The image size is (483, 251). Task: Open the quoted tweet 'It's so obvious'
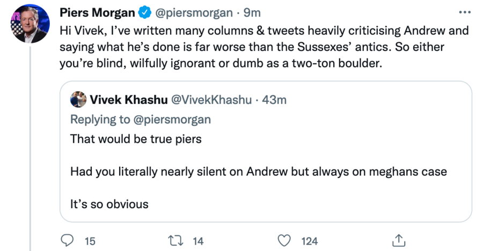109,204
